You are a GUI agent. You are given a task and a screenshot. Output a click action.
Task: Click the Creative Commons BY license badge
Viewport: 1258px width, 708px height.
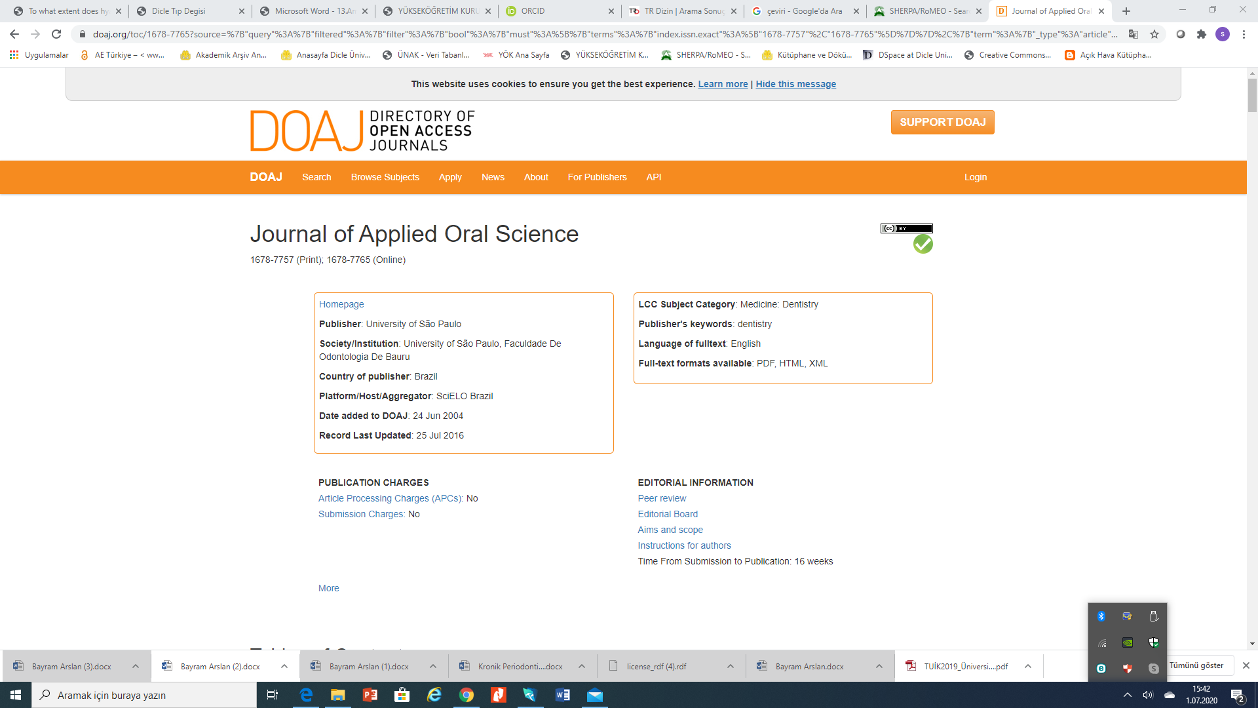point(906,228)
